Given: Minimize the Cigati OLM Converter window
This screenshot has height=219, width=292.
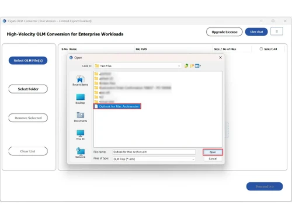Looking at the screenshot, I should pyautogui.click(x=261, y=21).
